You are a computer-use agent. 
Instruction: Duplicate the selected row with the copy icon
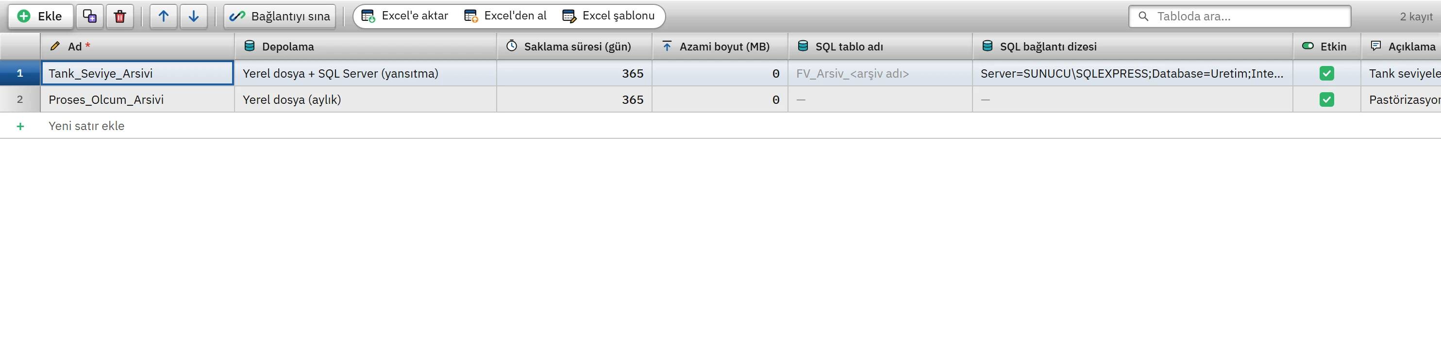click(89, 16)
